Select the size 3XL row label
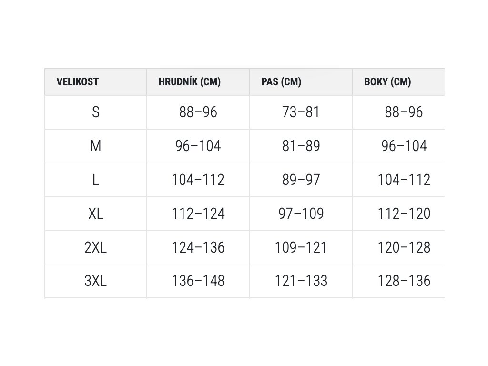The width and height of the screenshot is (488, 366). click(x=95, y=281)
